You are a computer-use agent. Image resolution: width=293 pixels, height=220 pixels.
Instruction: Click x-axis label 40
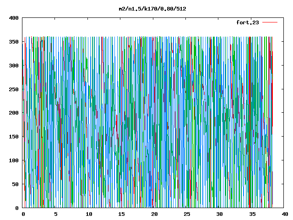(285, 214)
